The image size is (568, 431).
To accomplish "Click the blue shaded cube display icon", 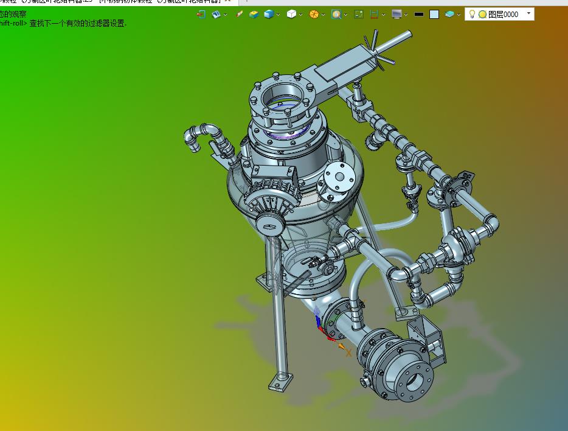I will [269, 14].
